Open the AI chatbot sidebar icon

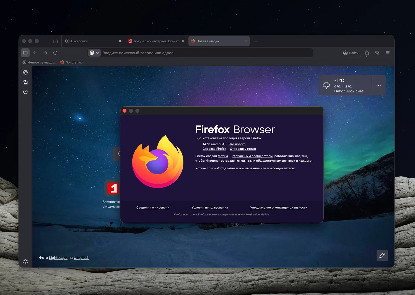pos(25,72)
